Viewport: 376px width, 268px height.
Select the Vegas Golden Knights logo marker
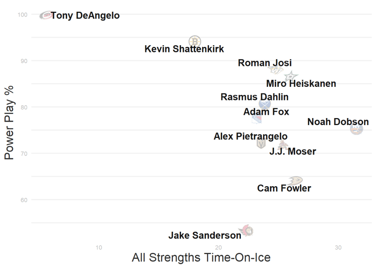(261, 143)
